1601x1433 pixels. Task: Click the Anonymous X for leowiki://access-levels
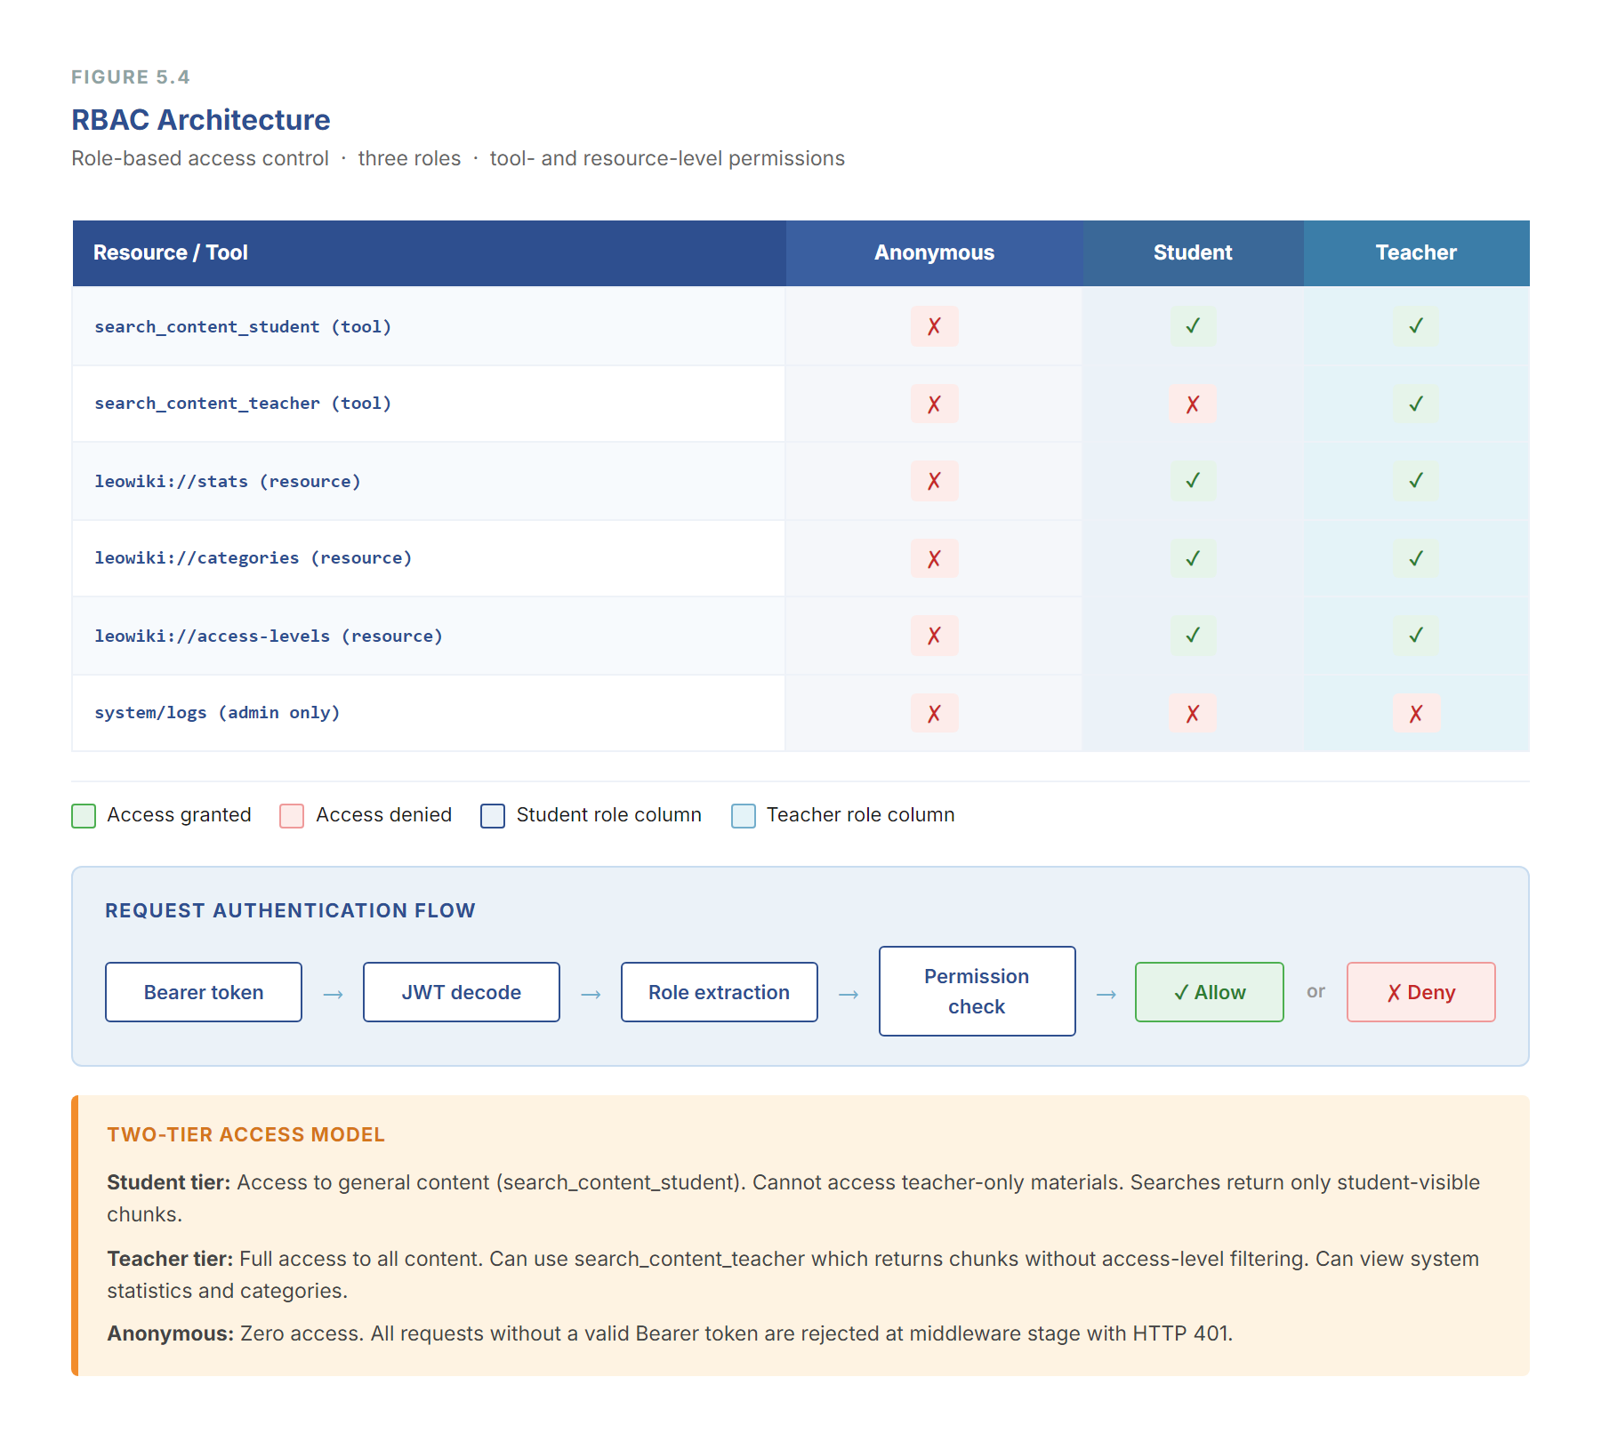pyautogui.click(x=934, y=636)
